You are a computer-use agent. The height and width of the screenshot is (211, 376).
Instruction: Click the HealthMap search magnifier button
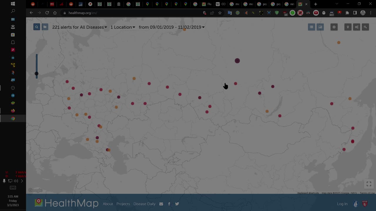point(37,27)
